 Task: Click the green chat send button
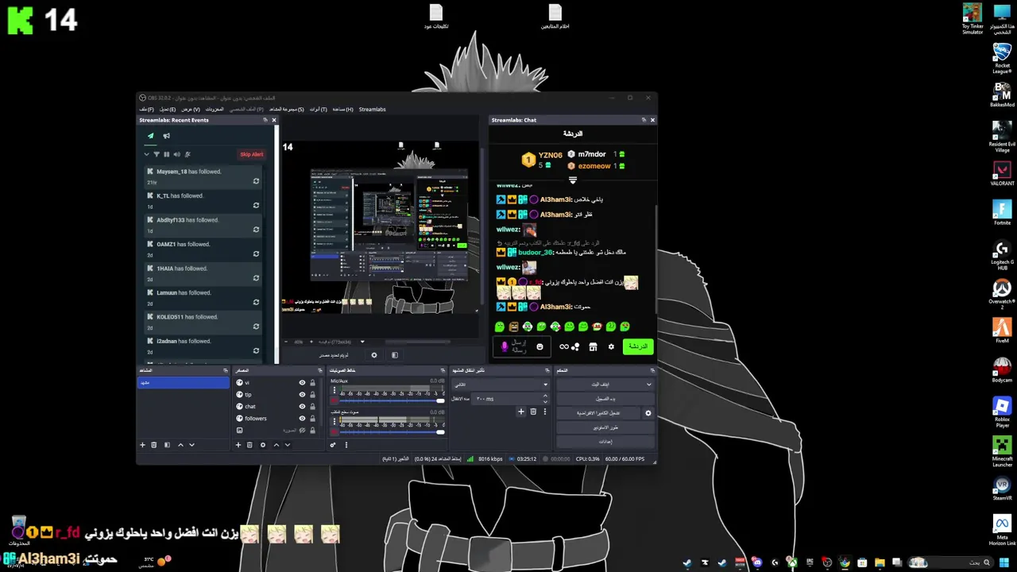pyautogui.click(x=638, y=346)
